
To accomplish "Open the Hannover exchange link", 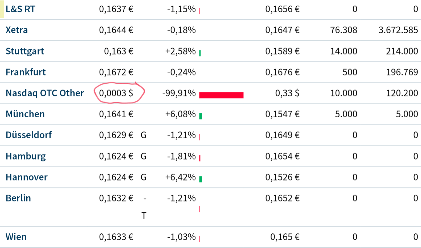I will click(x=27, y=177).
